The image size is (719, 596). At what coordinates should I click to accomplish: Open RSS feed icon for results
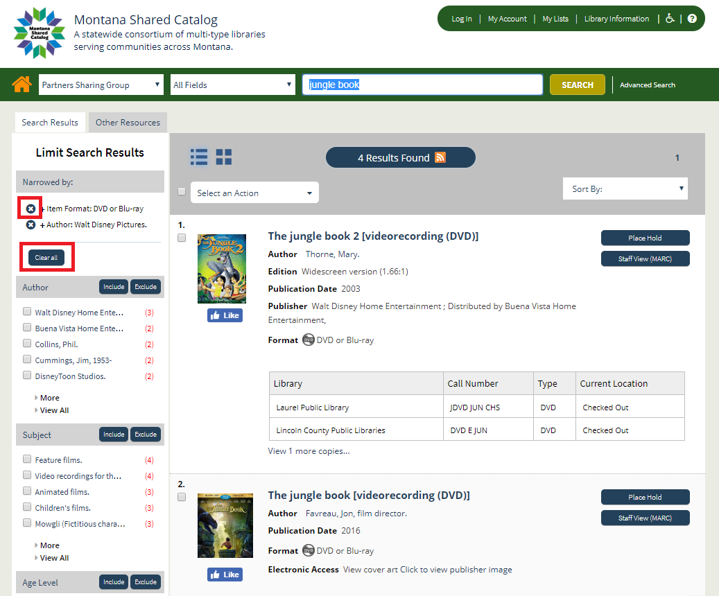point(440,157)
